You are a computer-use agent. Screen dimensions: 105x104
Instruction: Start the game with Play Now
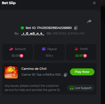click(x=82, y=72)
